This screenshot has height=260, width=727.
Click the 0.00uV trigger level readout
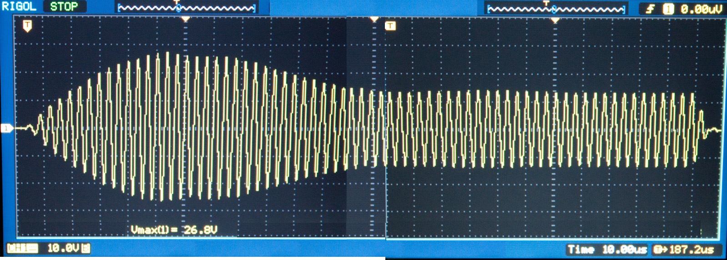701,9
